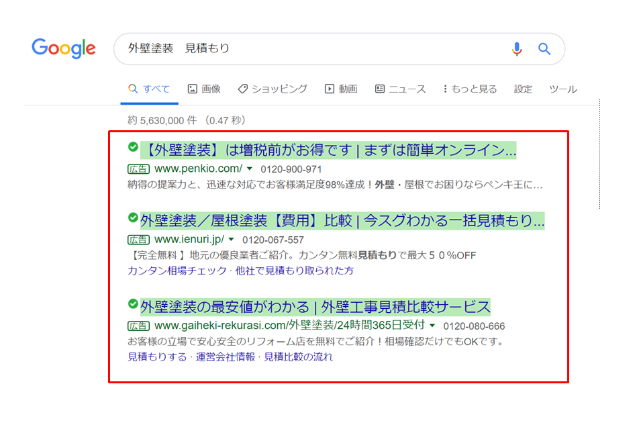The image size is (639, 431).
Task: Click the www.ienuri.jp/ URL text
Action: [189, 239]
